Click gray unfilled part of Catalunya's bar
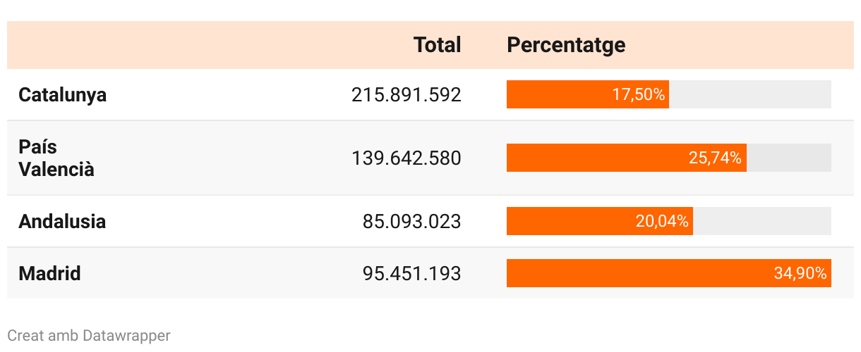This screenshot has width=861, height=352. coord(749,94)
